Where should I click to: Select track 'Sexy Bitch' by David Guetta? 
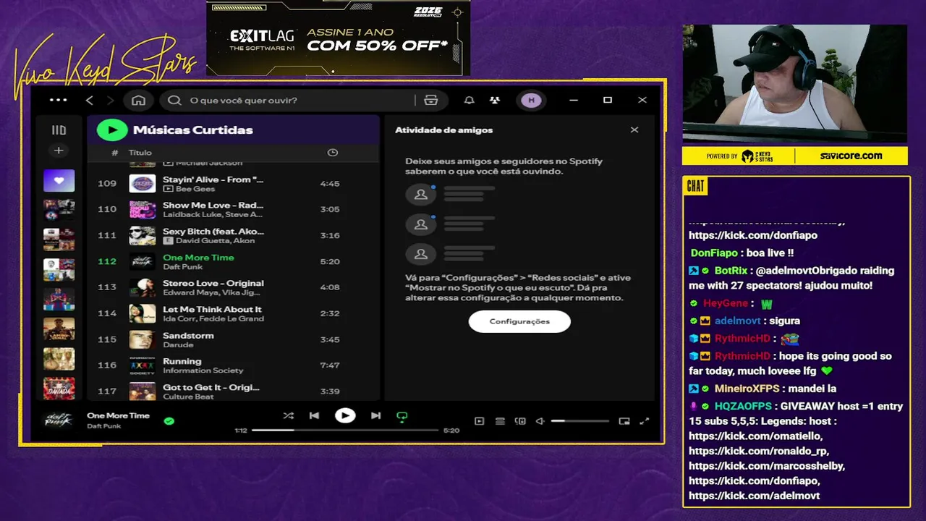[233, 235]
